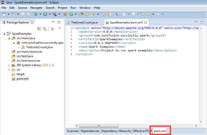Click the New Java Package icon
The height and width of the screenshot is (135, 207).
point(65,14)
